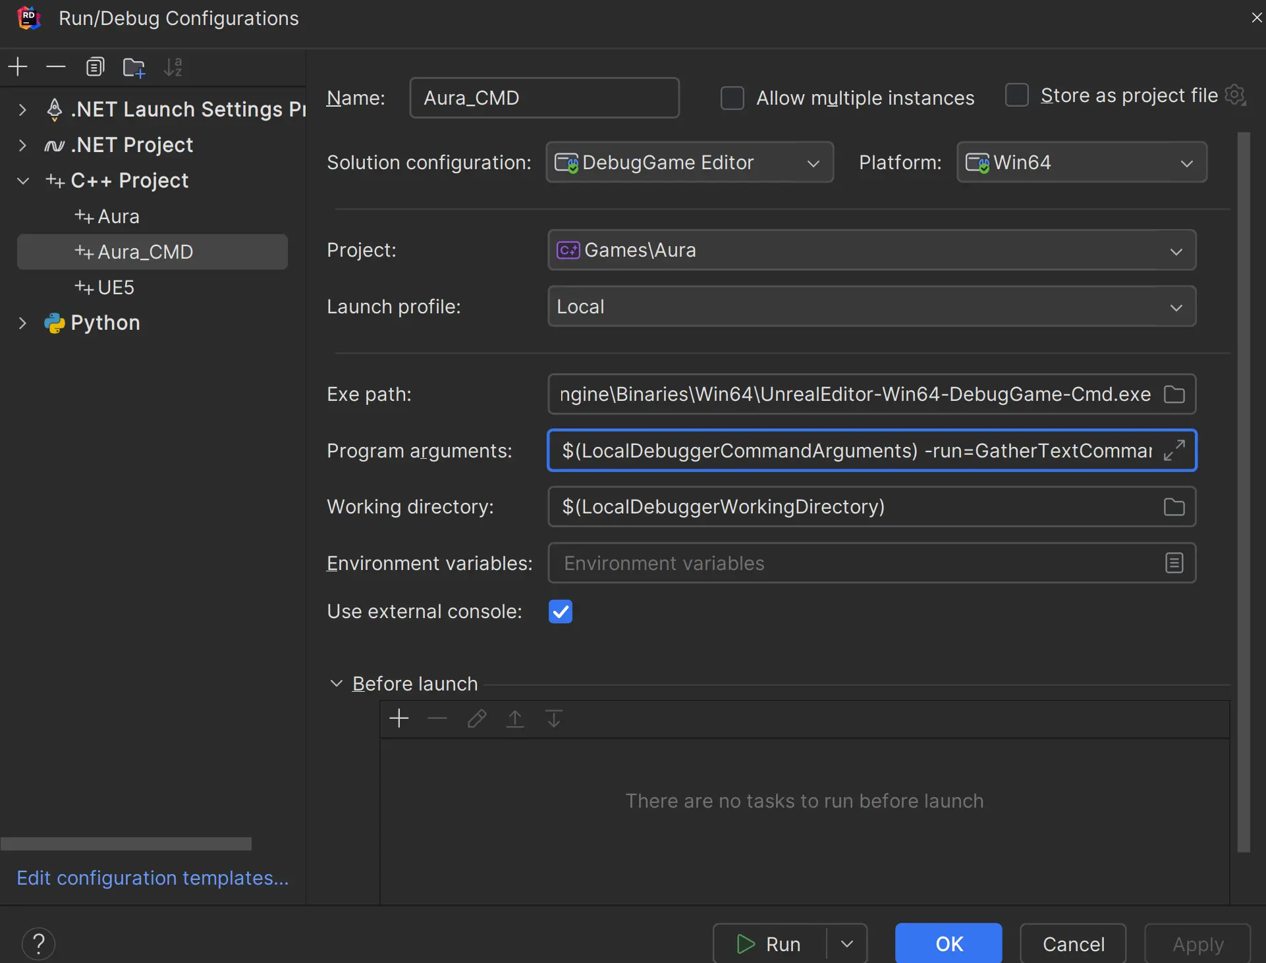Check Store as project file
1266x963 pixels.
pyautogui.click(x=1016, y=95)
